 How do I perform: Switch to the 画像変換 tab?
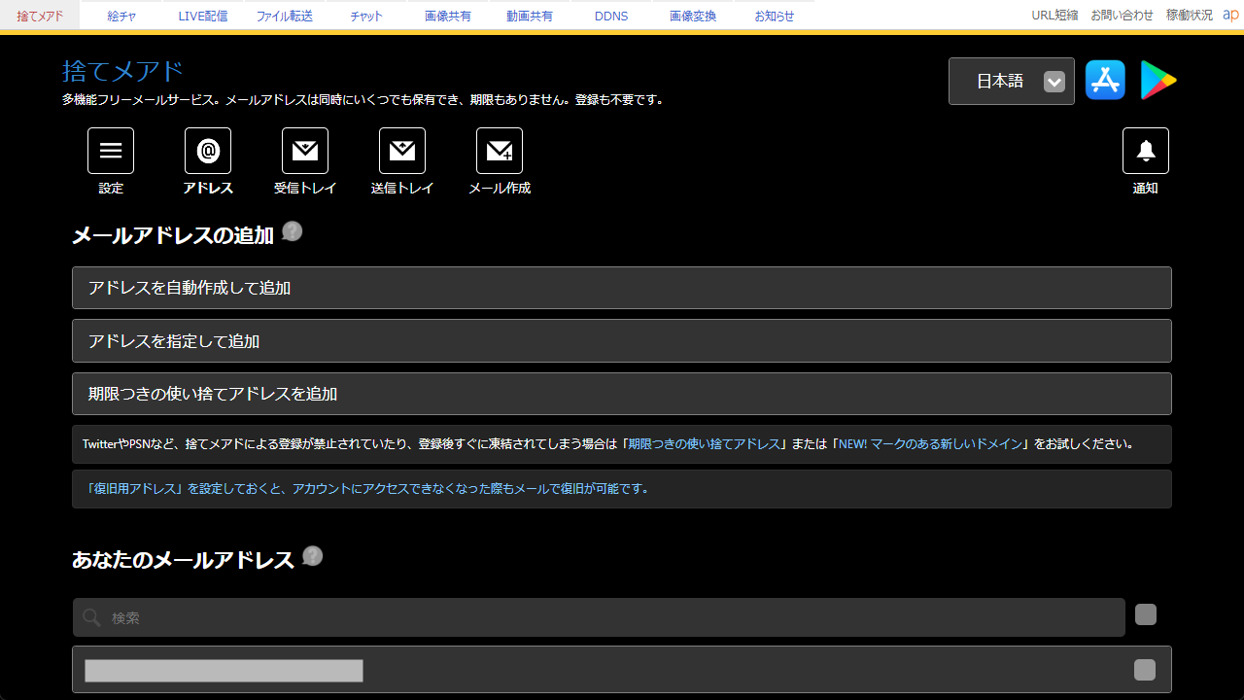click(x=693, y=16)
